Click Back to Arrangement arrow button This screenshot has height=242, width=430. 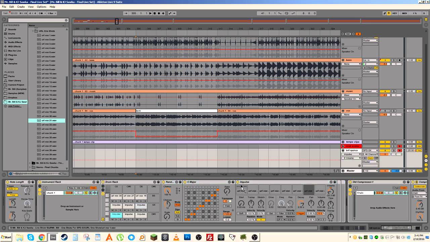click(x=175, y=13)
